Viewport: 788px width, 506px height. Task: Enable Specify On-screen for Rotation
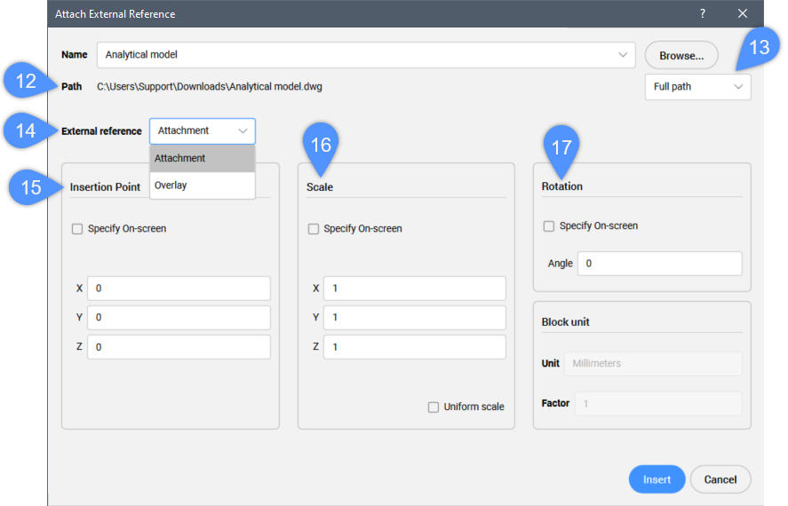tap(549, 226)
